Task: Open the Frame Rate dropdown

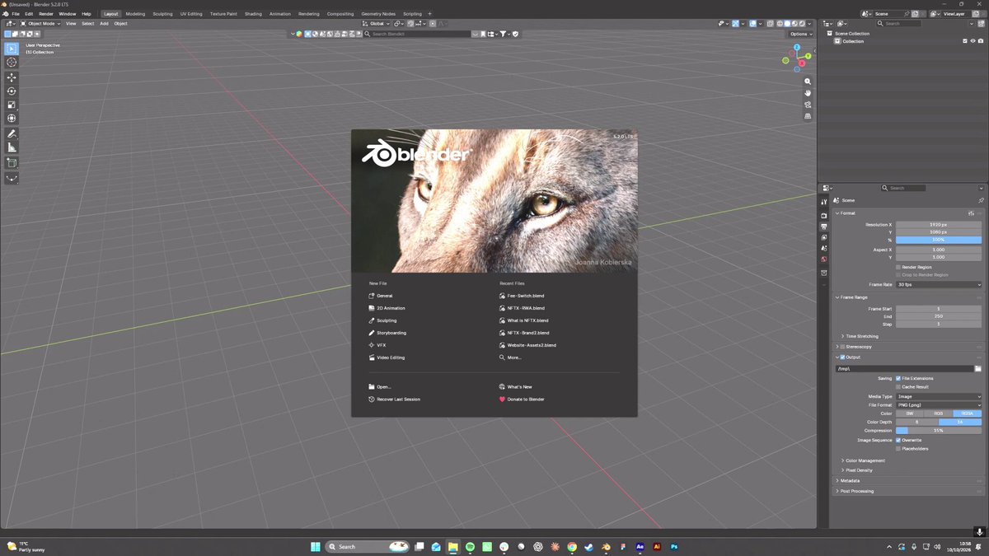Action: coord(939,284)
